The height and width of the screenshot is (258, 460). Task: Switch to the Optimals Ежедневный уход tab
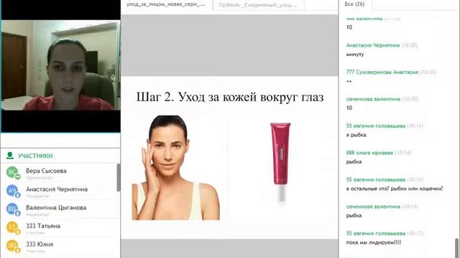coord(259,5)
